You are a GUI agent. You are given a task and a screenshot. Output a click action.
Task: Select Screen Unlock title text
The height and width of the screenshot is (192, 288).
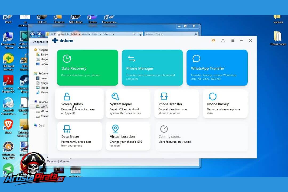pyautogui.click(x=72, y=104)
